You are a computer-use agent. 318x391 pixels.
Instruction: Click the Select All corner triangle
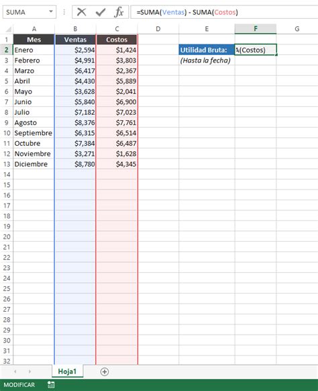(x=9, y=30)
